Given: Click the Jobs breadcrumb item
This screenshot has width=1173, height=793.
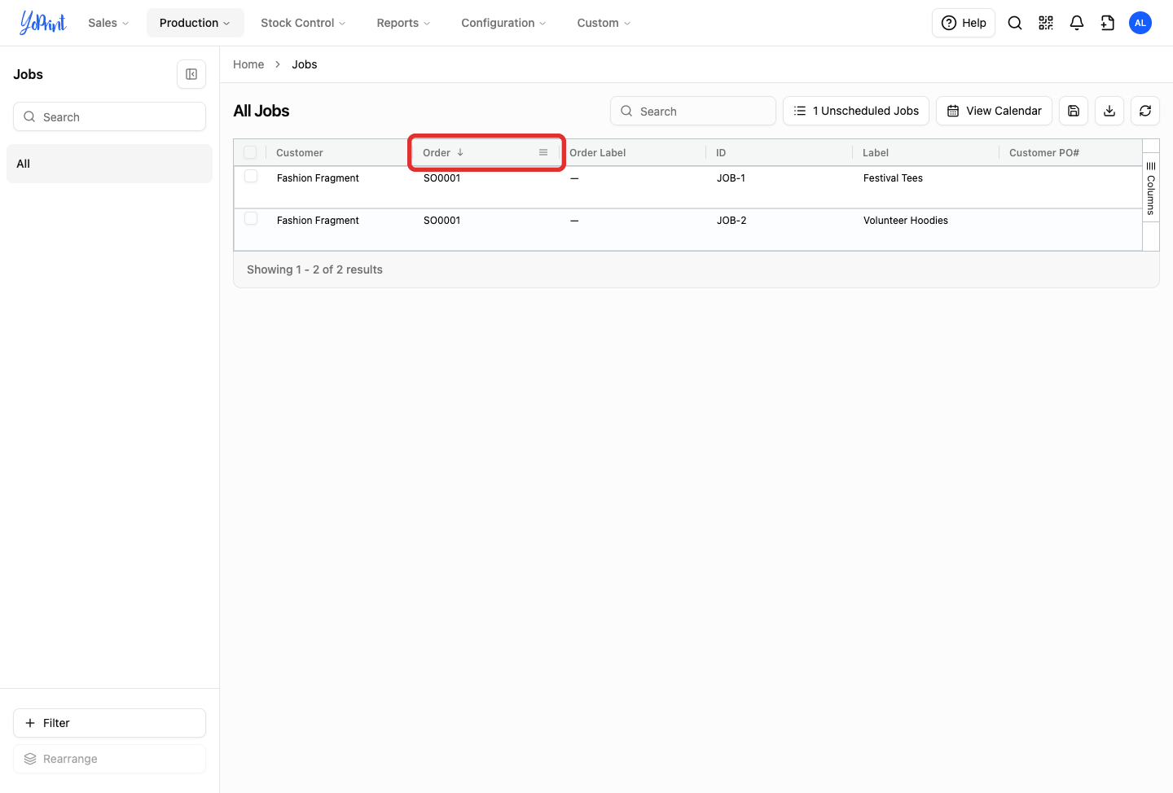Looking at the screenshot, I should tap(305, 64).
